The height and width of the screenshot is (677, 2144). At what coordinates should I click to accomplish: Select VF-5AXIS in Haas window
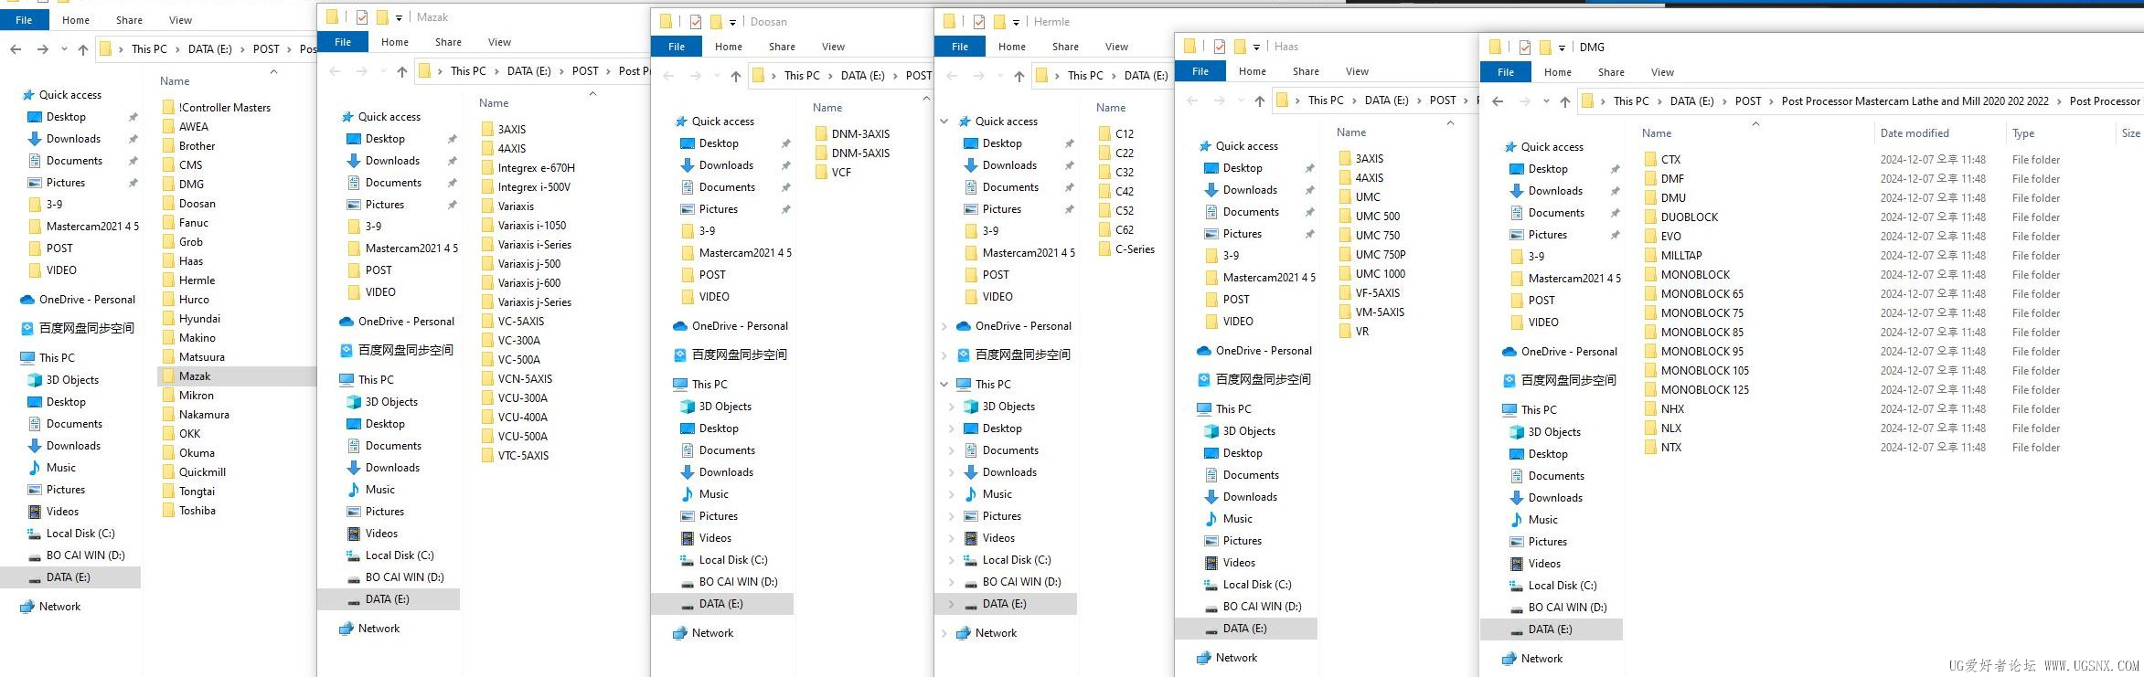[1378, 293]
